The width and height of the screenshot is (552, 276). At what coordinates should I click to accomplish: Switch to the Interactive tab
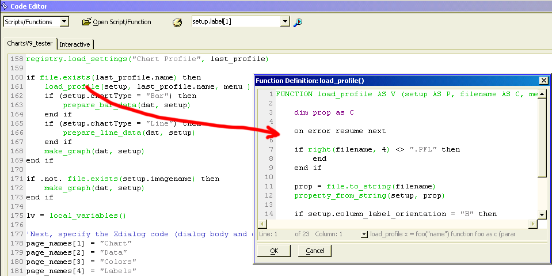(75, 44)
